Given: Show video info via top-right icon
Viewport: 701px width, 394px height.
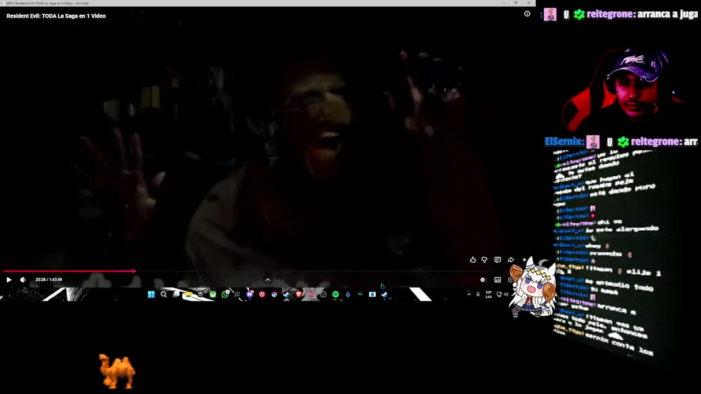Looking at the screenshot, I should tap(527, 14).
